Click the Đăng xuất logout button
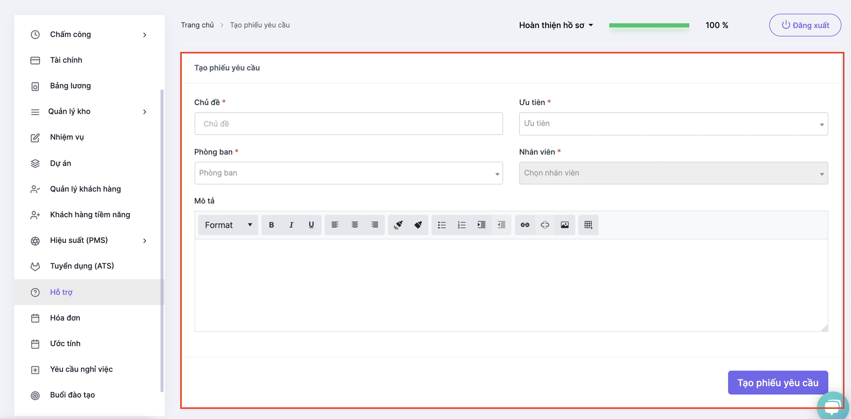 [805, 25]
